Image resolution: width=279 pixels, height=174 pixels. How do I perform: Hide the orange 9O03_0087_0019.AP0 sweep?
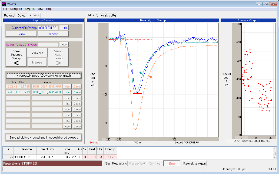(x=67, y=87)
